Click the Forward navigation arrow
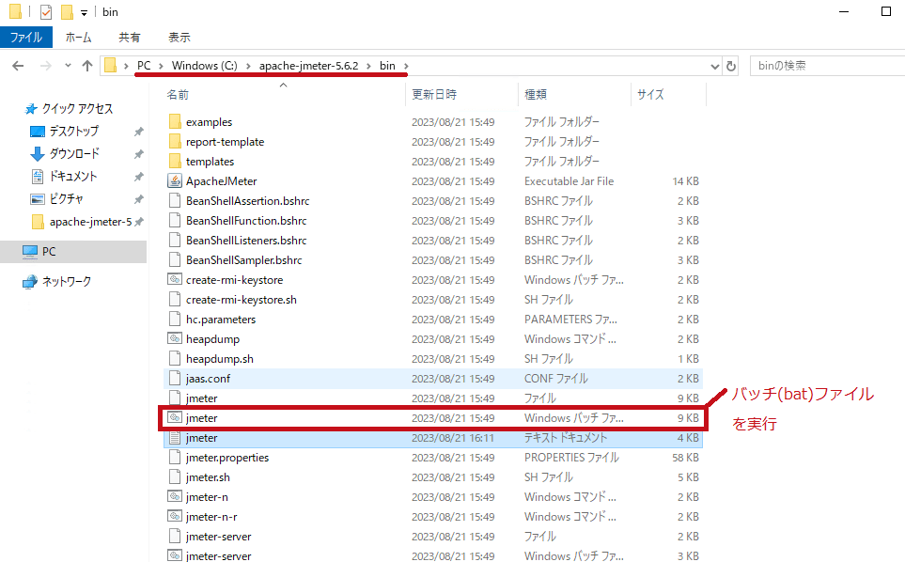This screenshot has width=905, height=562. tap(46, 66)
